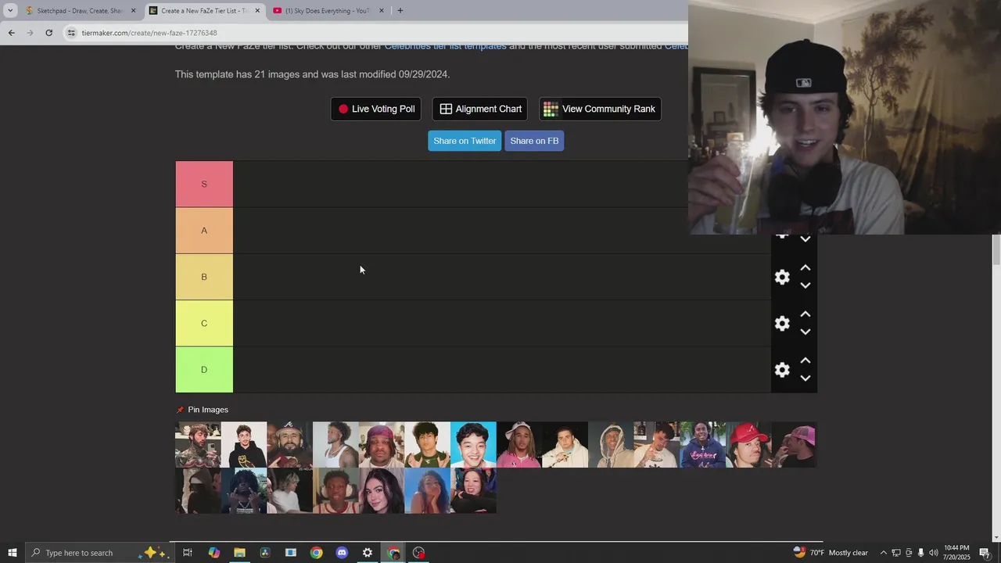Viewport: 1001px width, 563px height.
Task: Click the Live Voting Poll button
Action: 376,109
